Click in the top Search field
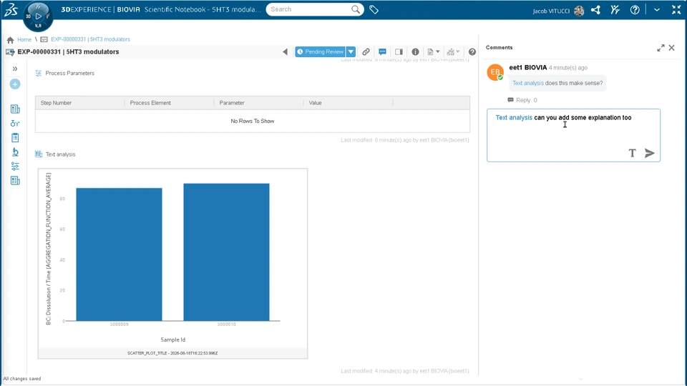The height and width of the screenshot is (386, 687). pos(309,9)
